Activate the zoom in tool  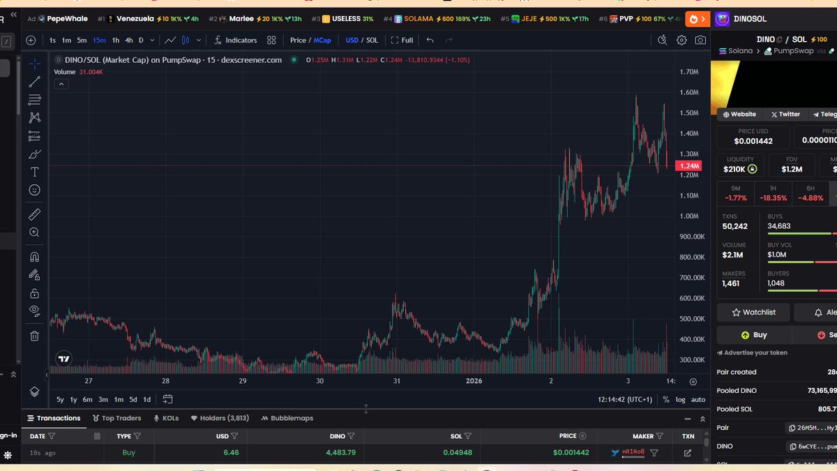[x=34, y=232]
